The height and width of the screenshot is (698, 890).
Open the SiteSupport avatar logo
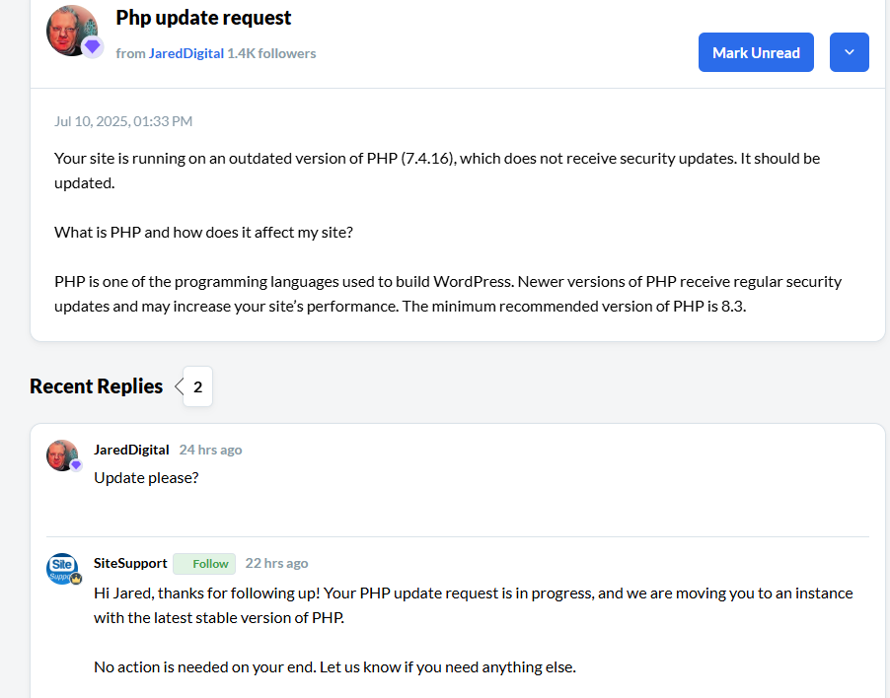(61, 568)
